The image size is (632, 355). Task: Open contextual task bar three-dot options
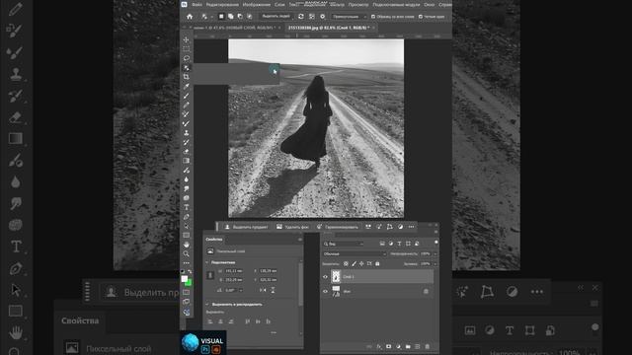pos(411,227)
